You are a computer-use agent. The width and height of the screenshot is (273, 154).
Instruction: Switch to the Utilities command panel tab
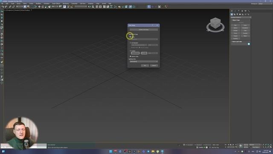(x=249, y=11)
